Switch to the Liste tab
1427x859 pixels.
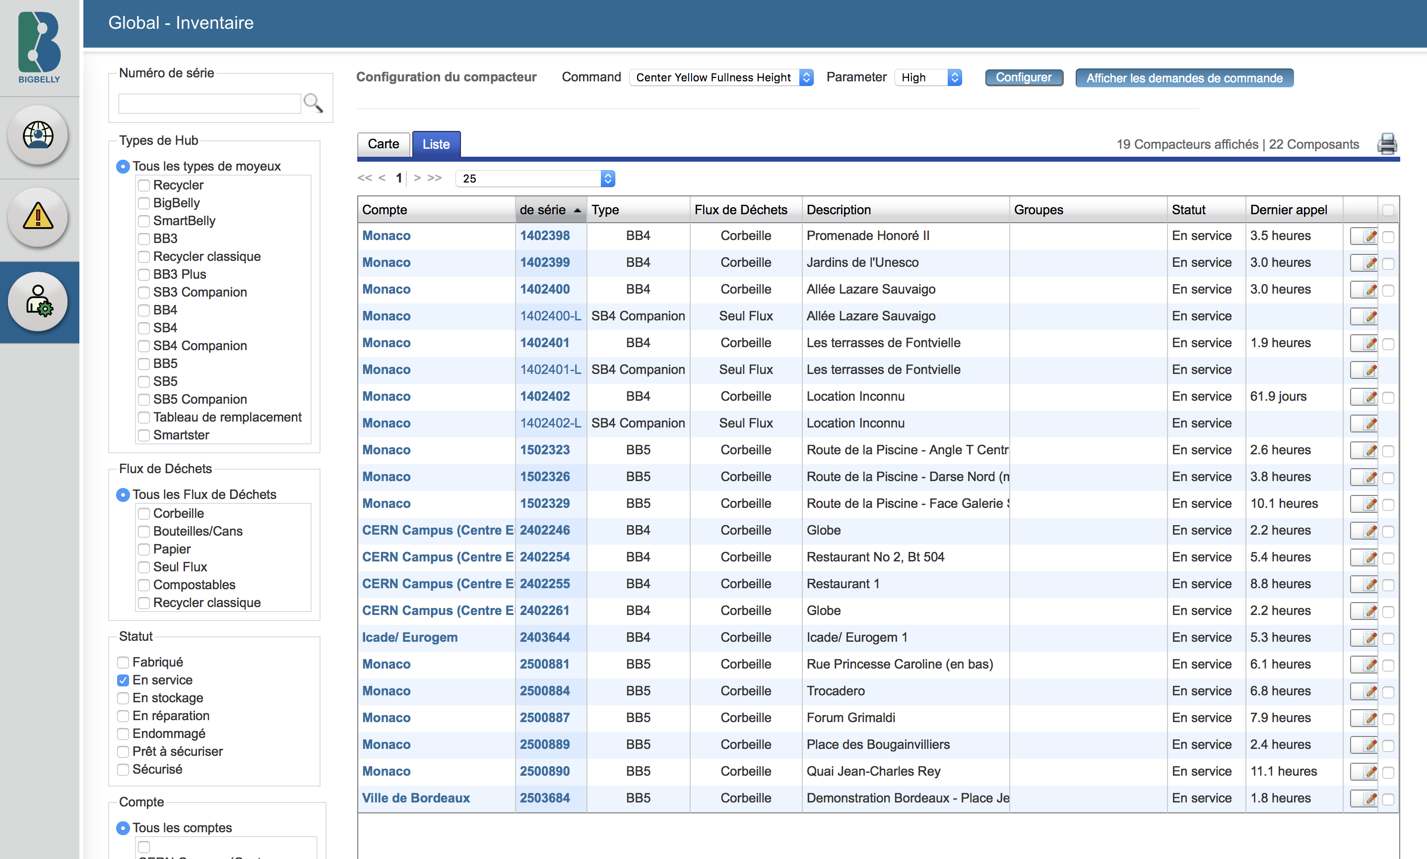436,144
